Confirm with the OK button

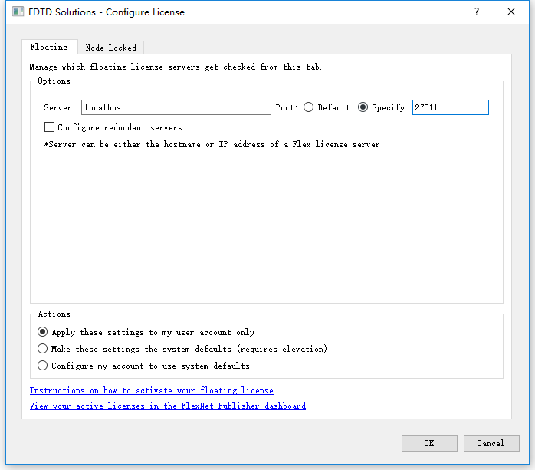429,443
